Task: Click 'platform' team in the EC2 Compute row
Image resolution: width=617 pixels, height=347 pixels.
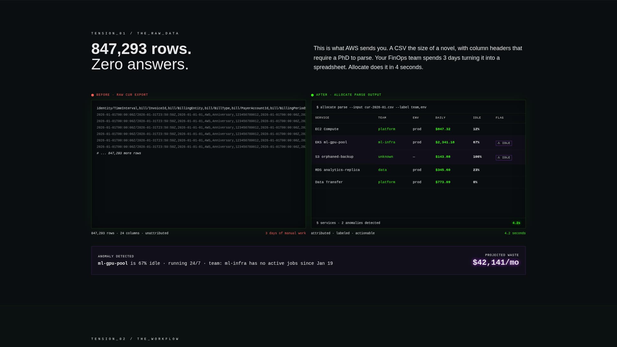Action: 387,129
